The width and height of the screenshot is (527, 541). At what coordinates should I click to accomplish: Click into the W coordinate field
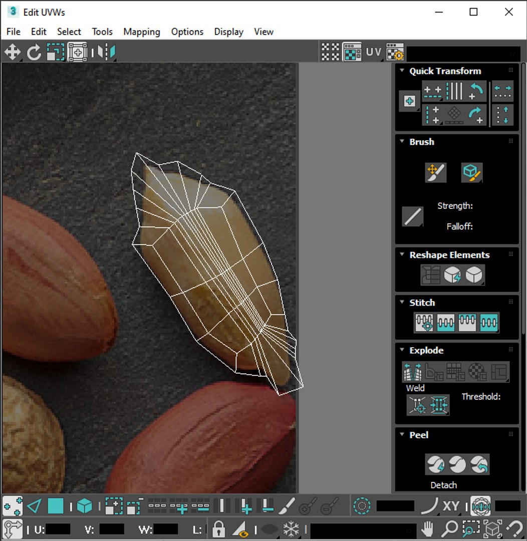(166, 529)
